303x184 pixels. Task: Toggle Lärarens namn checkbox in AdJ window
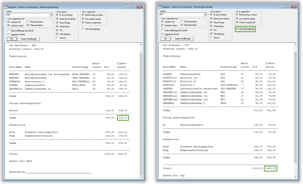(9, 25)
